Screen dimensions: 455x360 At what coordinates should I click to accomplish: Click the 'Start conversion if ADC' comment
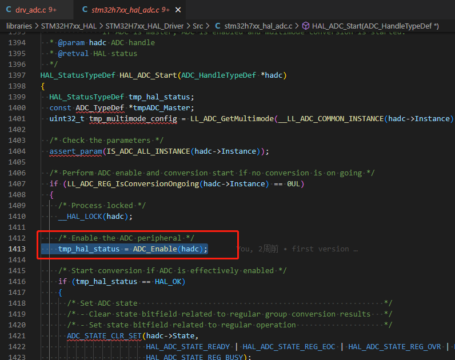173,271
